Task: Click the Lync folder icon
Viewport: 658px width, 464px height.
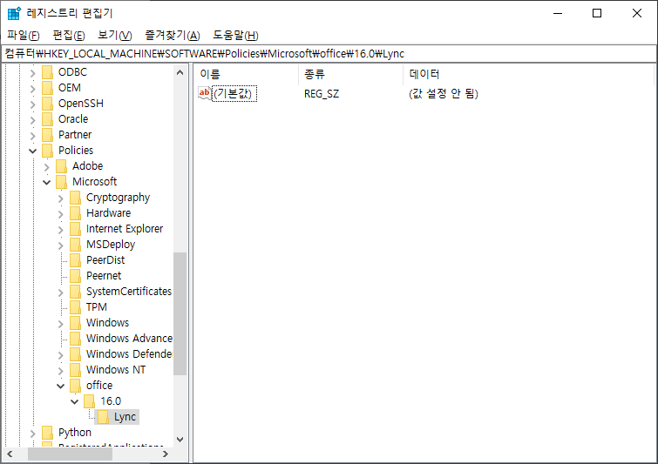Action: point(103,417)
